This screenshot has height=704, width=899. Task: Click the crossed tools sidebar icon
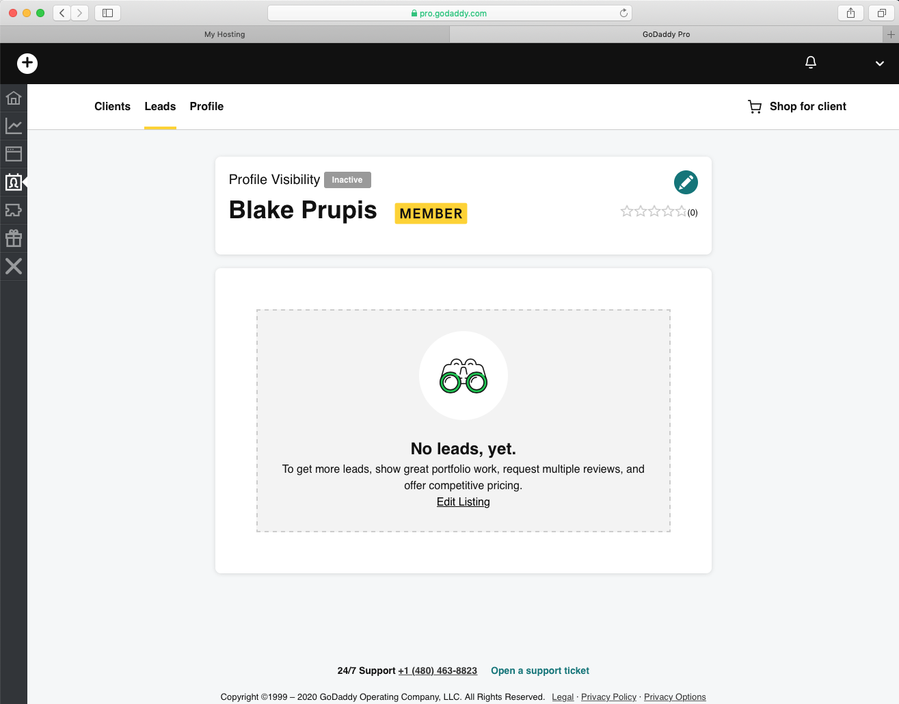click(14, 266)
